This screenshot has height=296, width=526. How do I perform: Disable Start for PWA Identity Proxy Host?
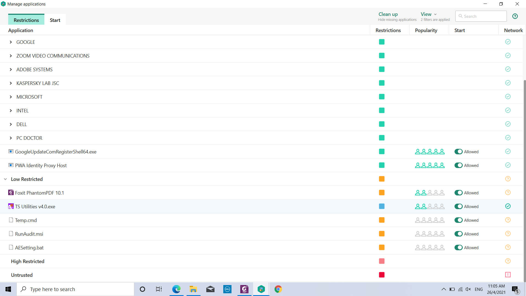pos(458,165)
